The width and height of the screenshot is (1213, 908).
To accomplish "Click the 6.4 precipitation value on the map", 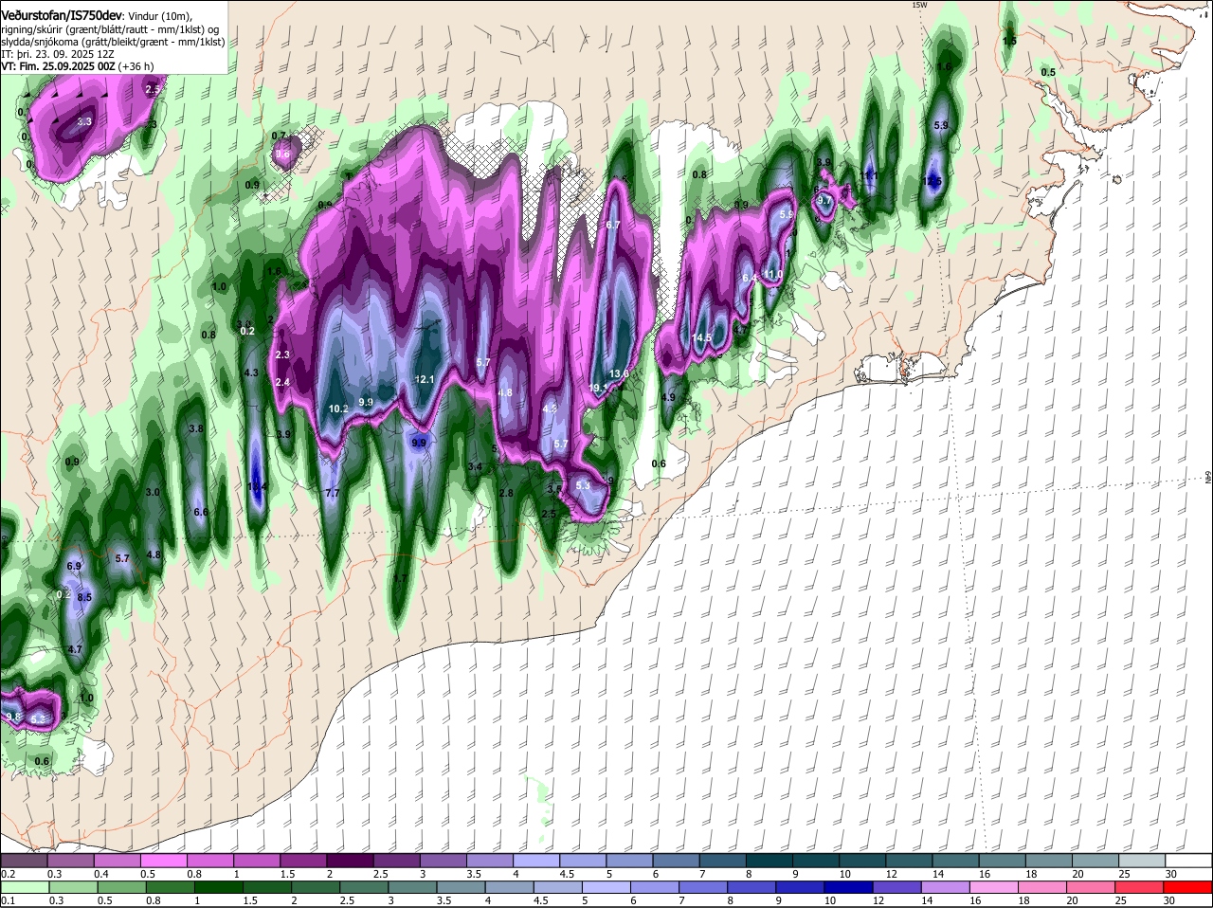I will [x=750, y=278].
